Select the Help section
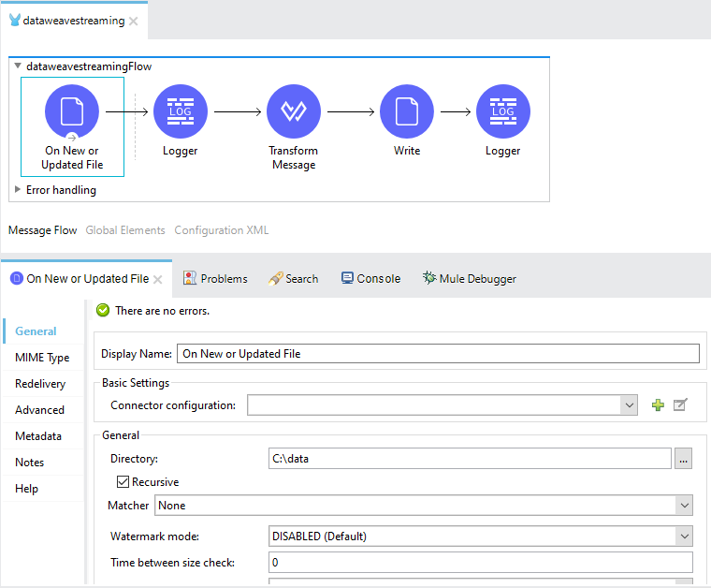The height and width of the screenshot is (588, 711). pos(27,489)
